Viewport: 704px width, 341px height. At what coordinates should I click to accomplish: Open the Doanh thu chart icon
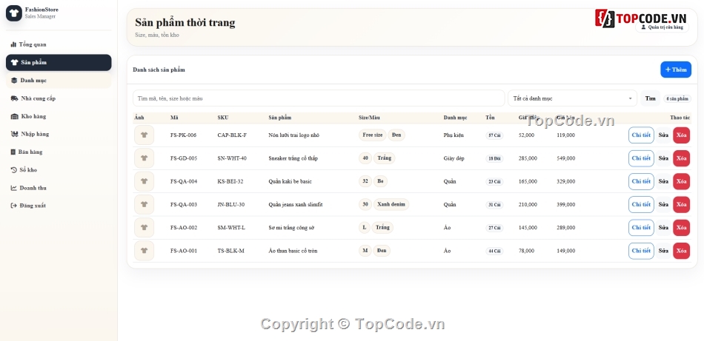[x=13, y=188]
